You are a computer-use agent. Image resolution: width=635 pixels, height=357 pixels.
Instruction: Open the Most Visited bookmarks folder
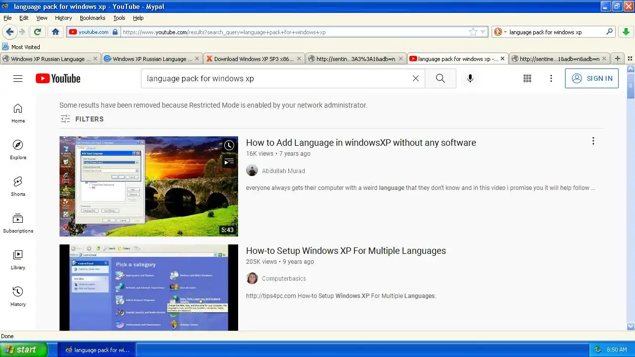click(21, 47)
